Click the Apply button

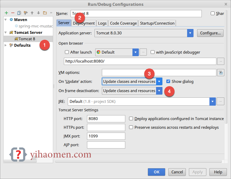click(198, 172)
